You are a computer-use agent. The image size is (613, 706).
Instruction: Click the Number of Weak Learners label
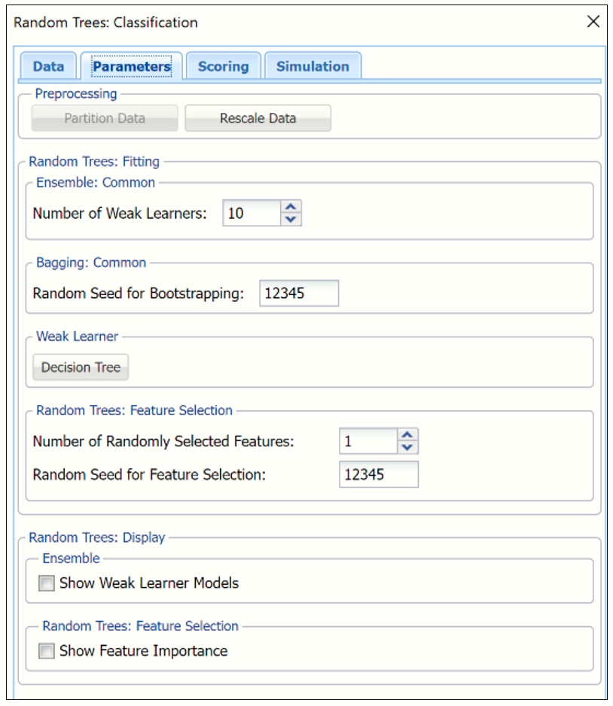pos(120,214)
